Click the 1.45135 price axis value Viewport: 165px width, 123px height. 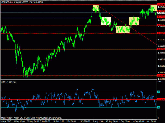pyautogui.click(x=161, y=66)
